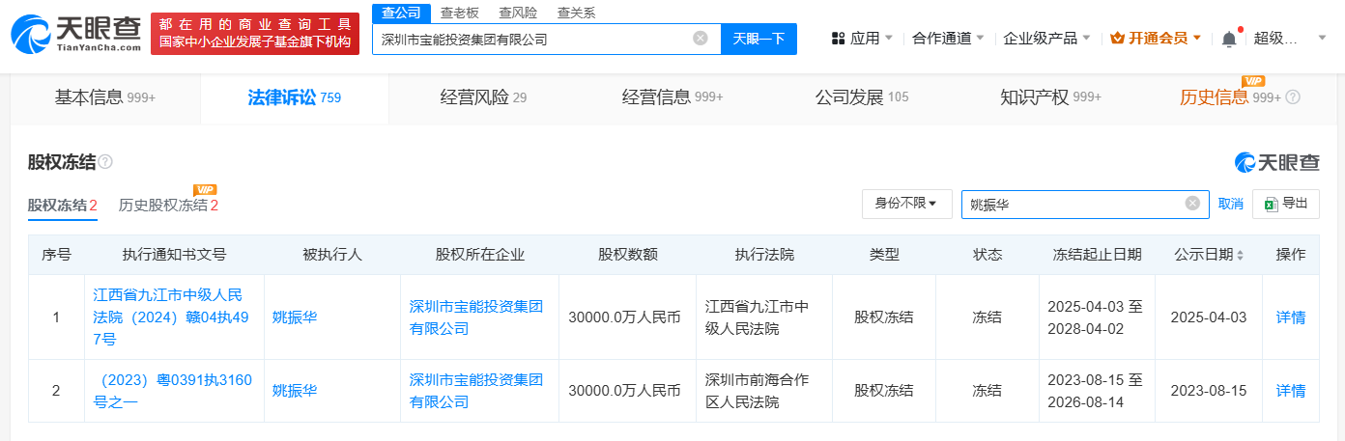Switch to 查老板 search tab
The width and height of the screenshot is (1345, 441).
[459, 13]
